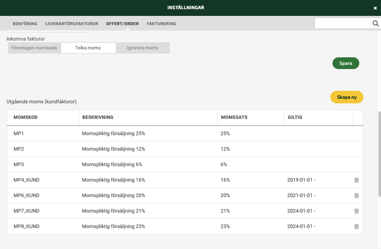Click MP8_KUND validity date 2024-01-01
The width and height of the screenshot is (381, 249).
301,226
